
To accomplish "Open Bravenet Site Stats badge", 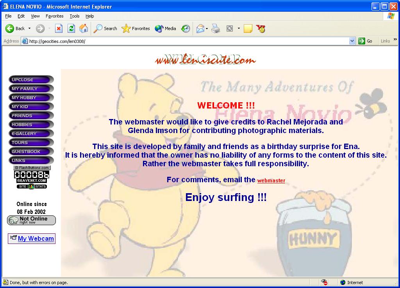I will click(32, 186).
